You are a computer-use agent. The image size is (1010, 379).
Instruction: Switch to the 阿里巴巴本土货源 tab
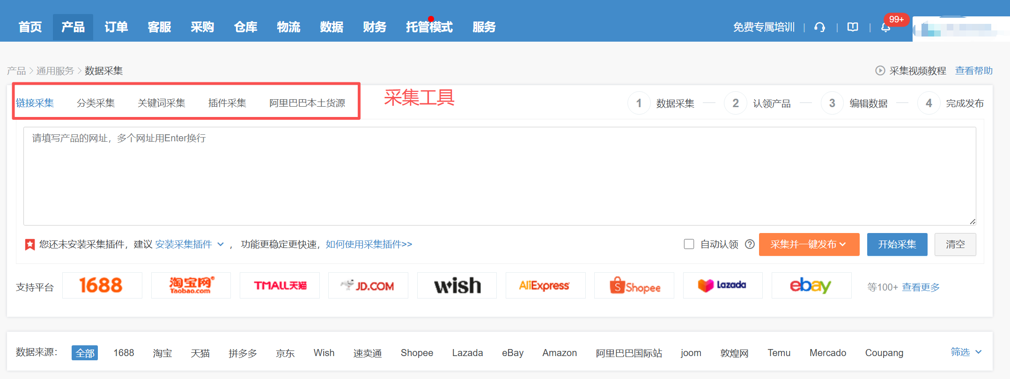(307, 103)
